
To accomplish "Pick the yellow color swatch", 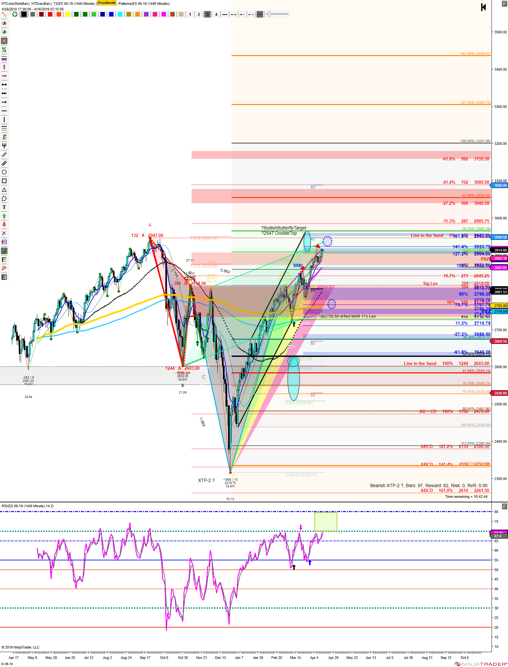I will [x=68, y=14].
